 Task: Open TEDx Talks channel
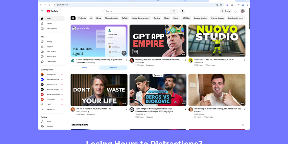point(52,99)
